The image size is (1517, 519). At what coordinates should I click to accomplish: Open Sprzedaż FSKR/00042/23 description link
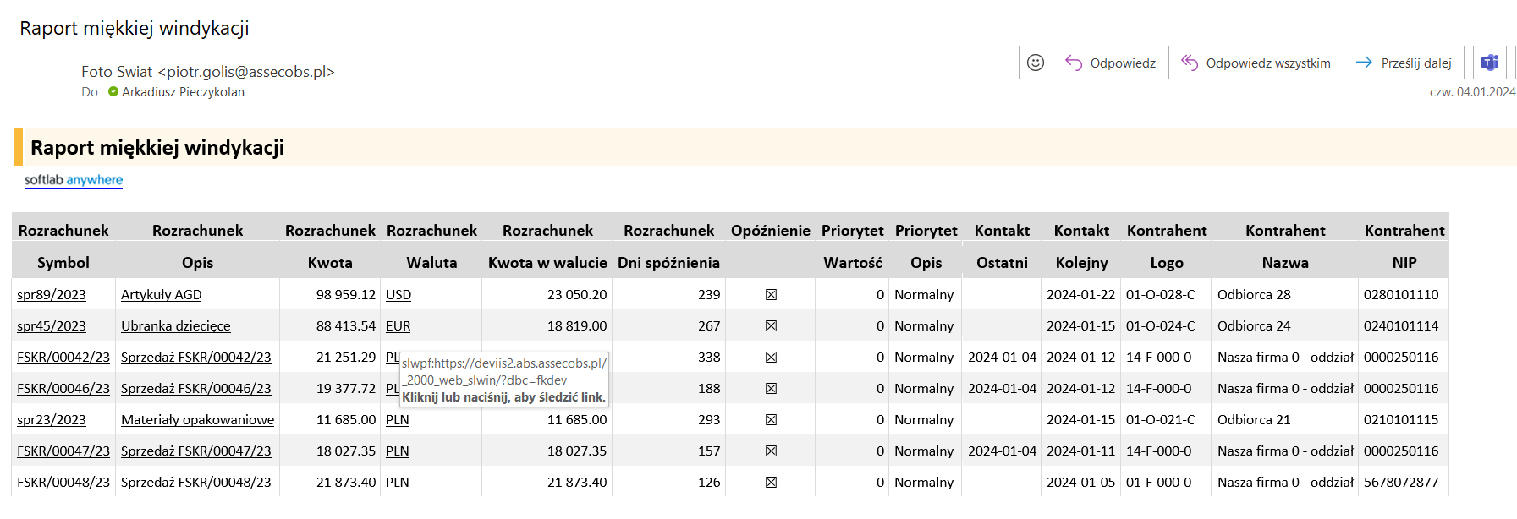[196, 358]
